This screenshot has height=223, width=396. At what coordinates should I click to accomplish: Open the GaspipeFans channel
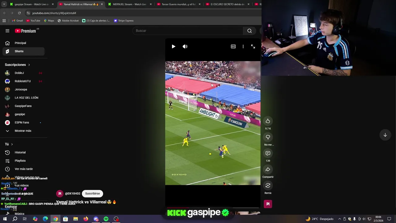tap(24, 106)
